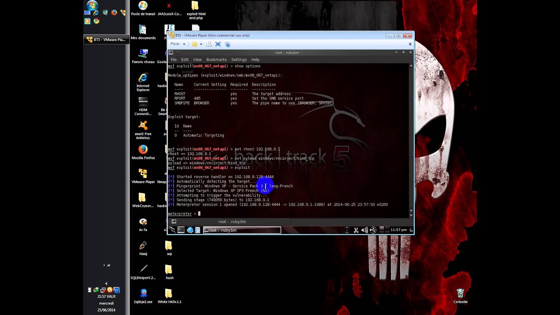This screenshot has width=560, height=315.
Task: Open JAAScoisX-Co desktop shortcut
Action: tap(169, 9)
